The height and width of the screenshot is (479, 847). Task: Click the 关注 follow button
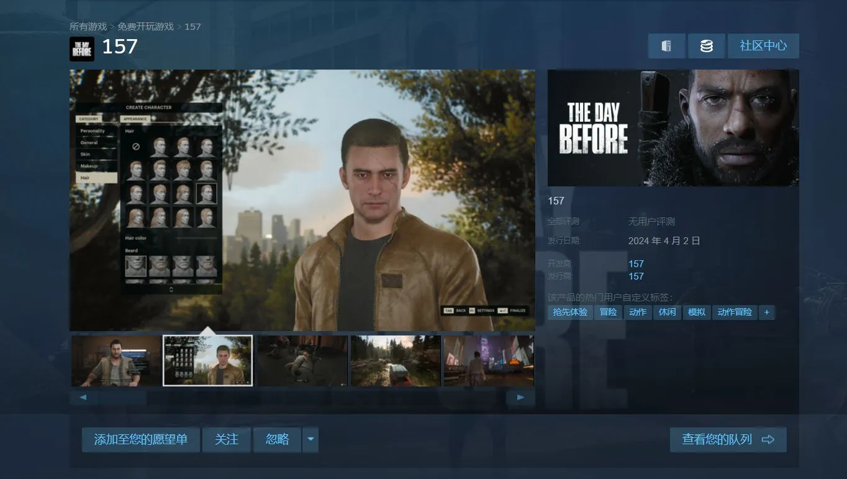click(x=227, y=440)
